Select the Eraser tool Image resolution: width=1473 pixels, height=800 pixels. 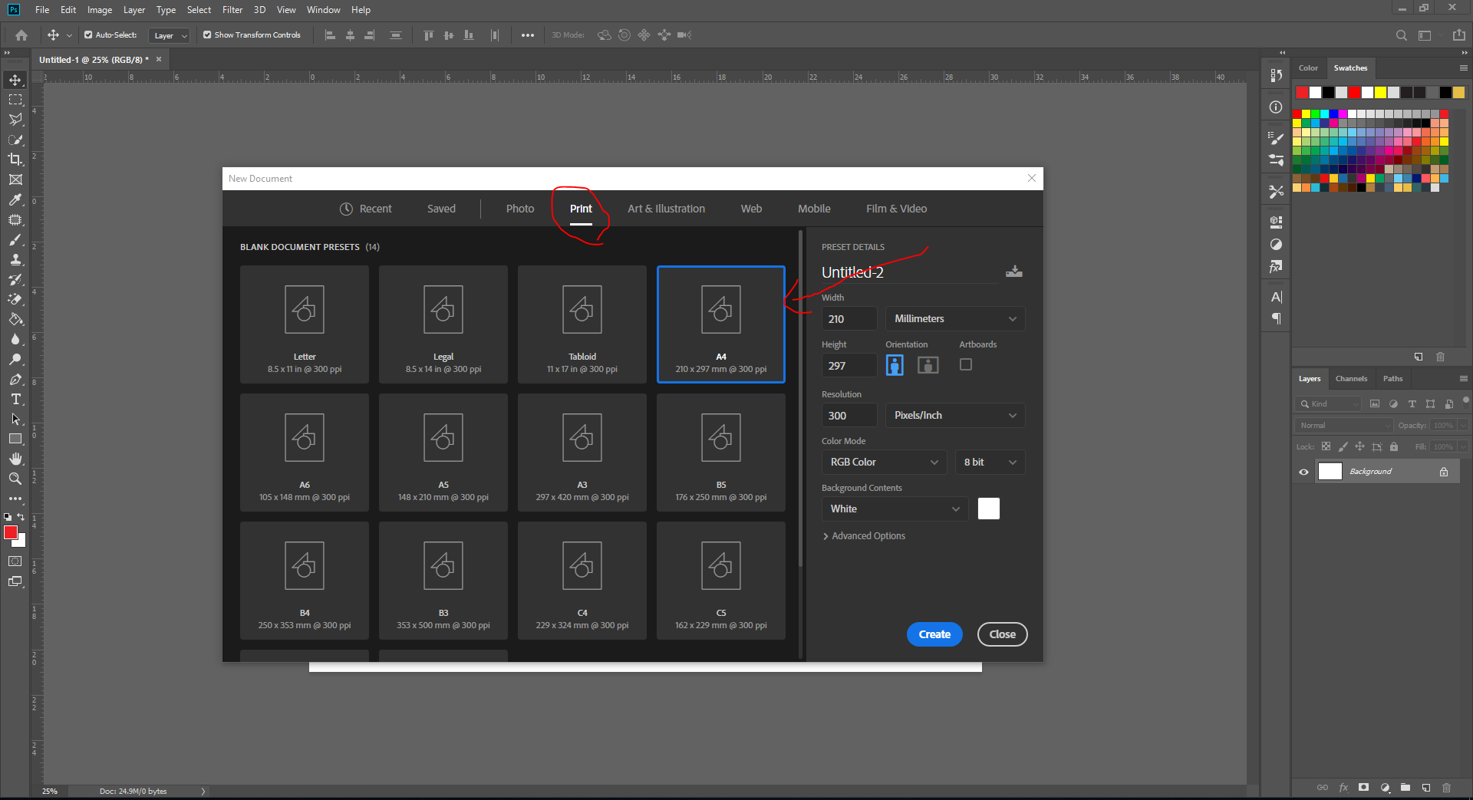coord(15,299)
